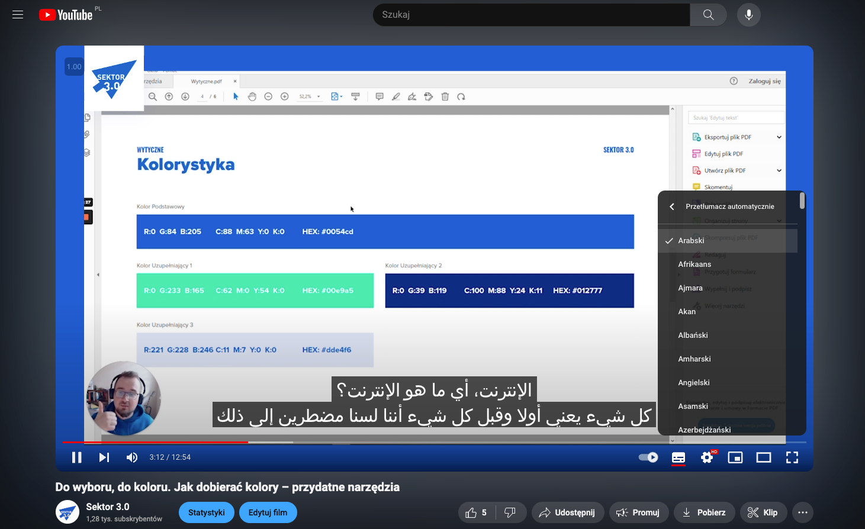Image resolution: width=865 pixels, height=529 pixels.
Task: Pause the video playback
Action: 76,457
